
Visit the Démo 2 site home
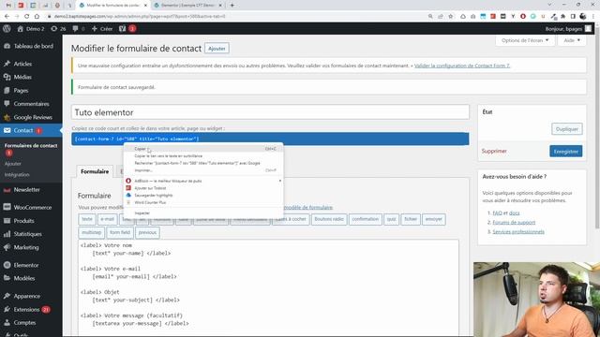click(31, 29)
